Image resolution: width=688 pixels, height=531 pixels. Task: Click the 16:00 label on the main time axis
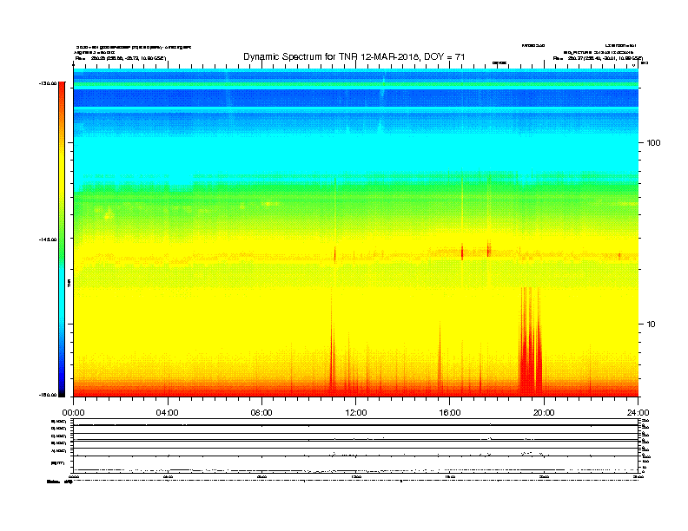click(450, 413)
